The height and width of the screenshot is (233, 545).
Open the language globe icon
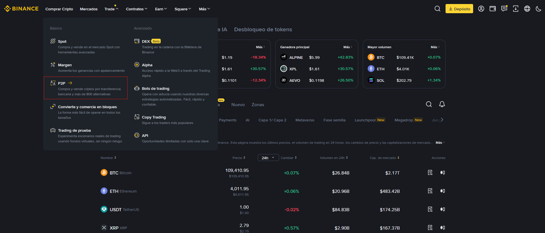click(527, 9)
